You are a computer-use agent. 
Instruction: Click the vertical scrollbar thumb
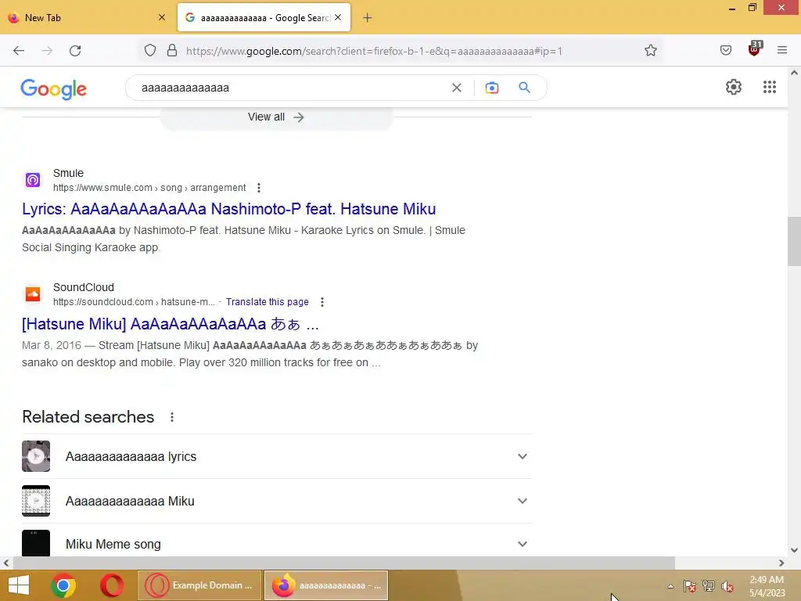[794, 241]
